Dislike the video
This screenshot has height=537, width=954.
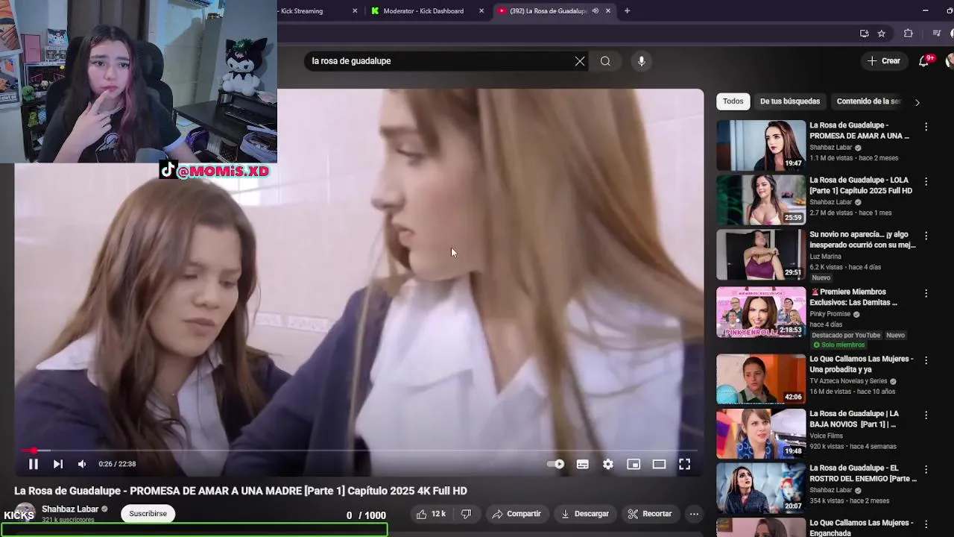[467, 514]
